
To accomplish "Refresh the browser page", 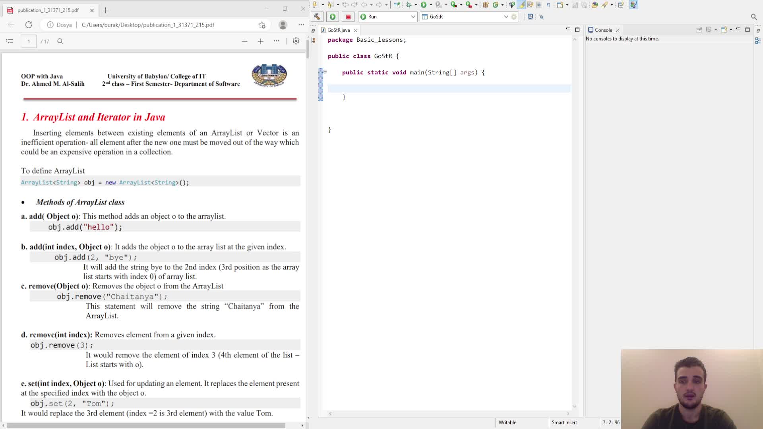I will 29,25.
